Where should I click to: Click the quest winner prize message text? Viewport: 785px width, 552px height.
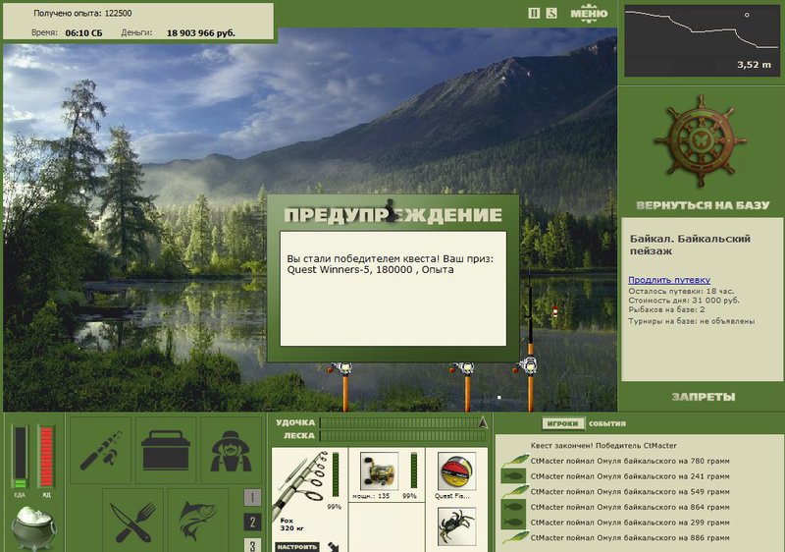coord(390,264)
